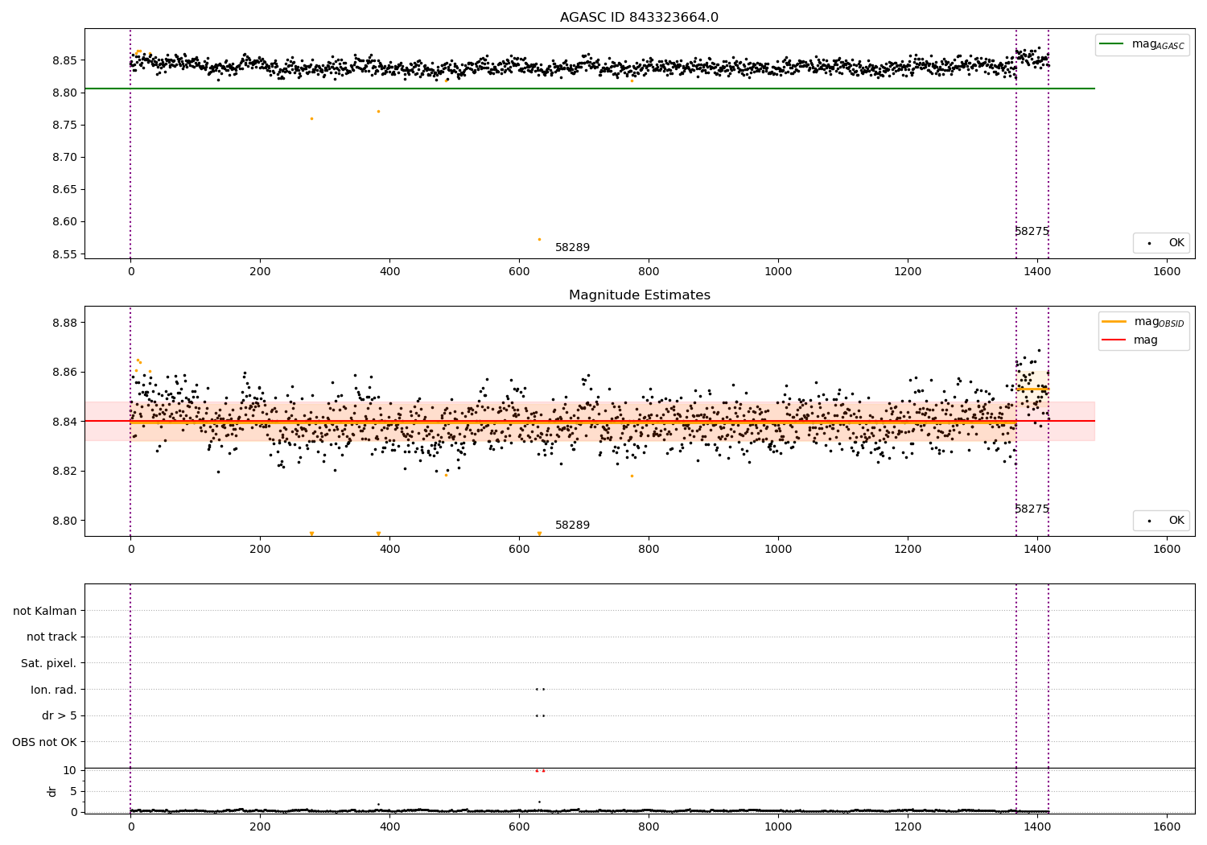Click the '1000' x-tick under the bottom plot
This screenshot has height=845, width=1207.
click(778, 827)
